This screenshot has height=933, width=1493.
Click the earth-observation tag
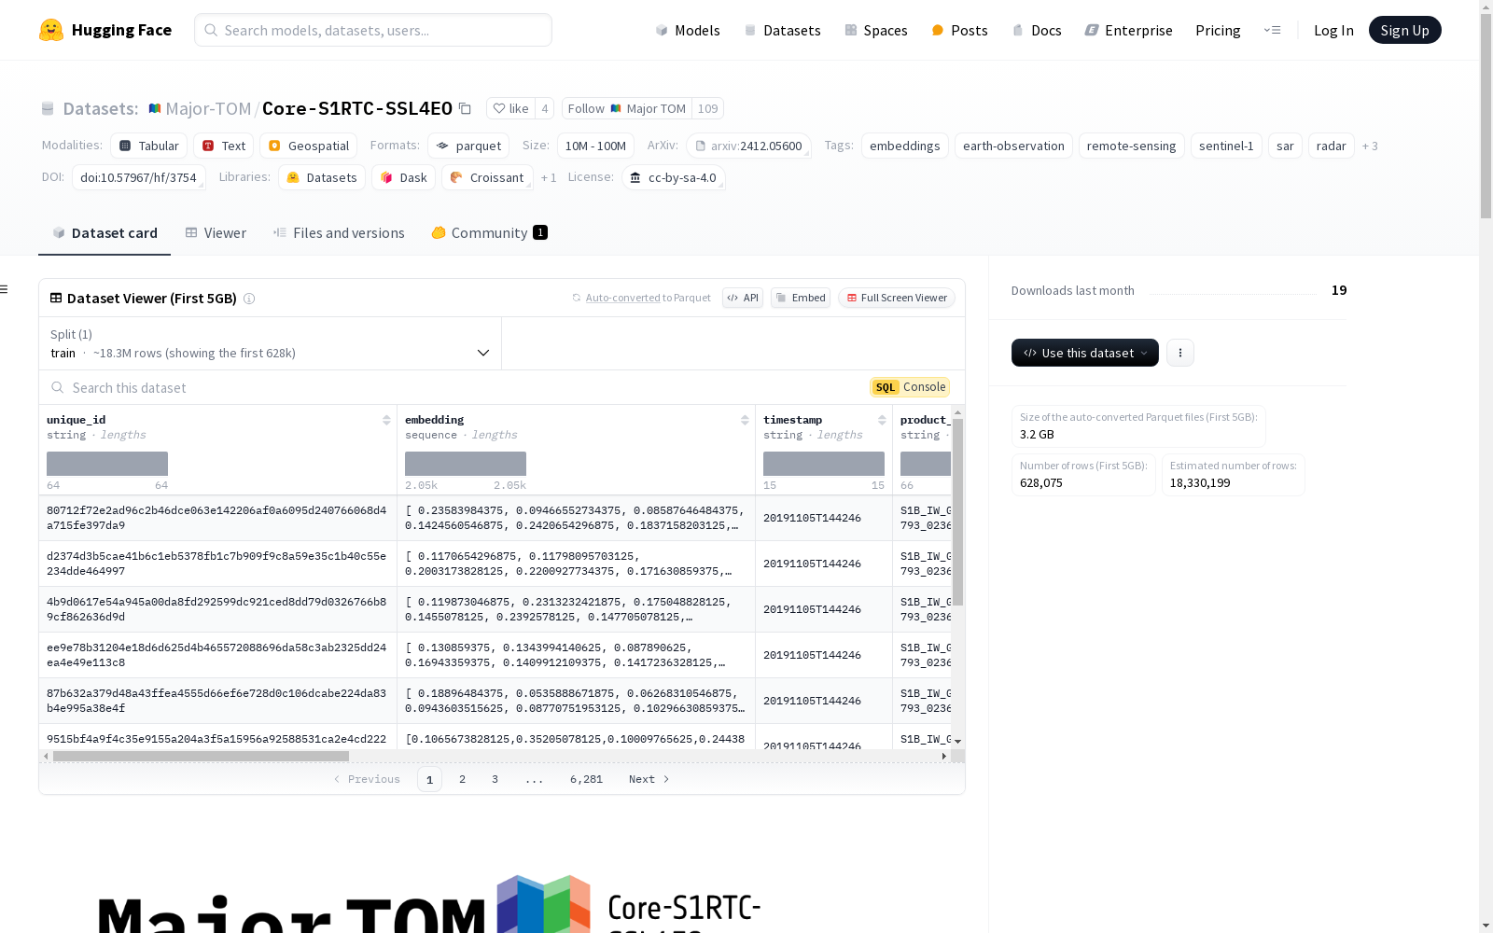click(1013, 146)
